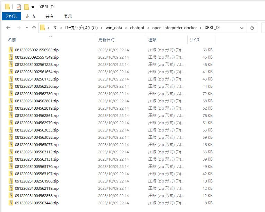
Task: Expand the chevron after chatgpt breadcrumb
Action: click(148, 28)
